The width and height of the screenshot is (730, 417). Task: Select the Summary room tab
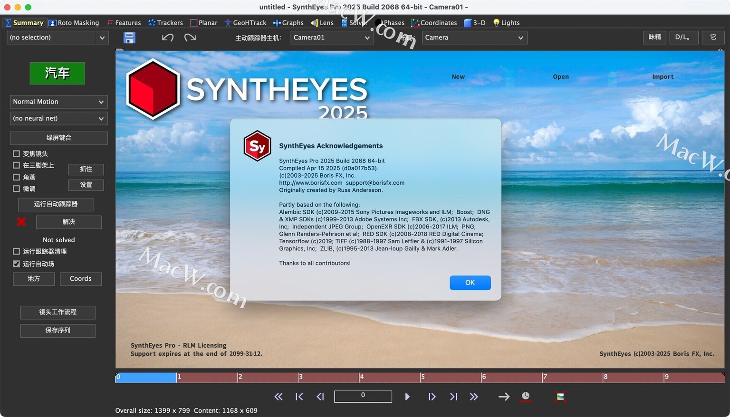24,23
